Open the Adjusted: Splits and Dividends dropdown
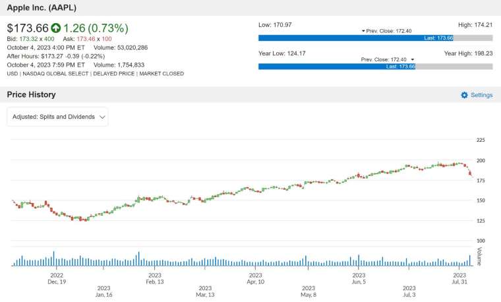 57,117
